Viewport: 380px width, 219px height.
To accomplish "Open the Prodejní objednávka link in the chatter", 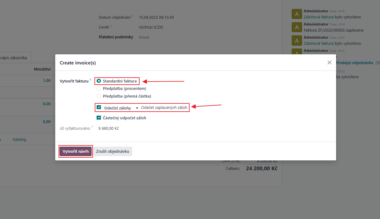I will (x=354, y=63).
